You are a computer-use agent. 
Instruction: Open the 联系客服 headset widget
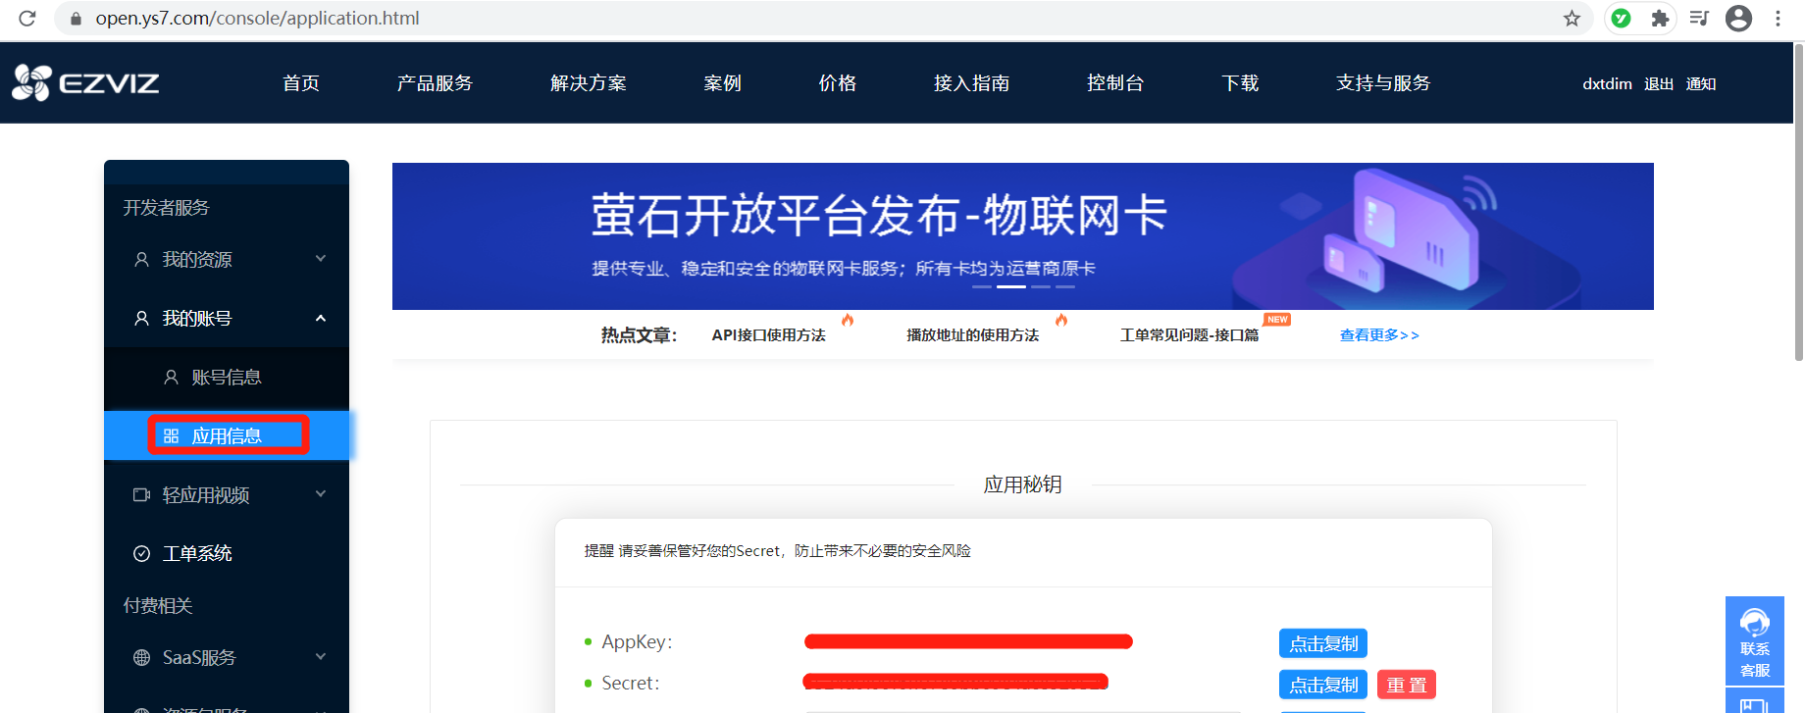click(x=1755, y=640)
